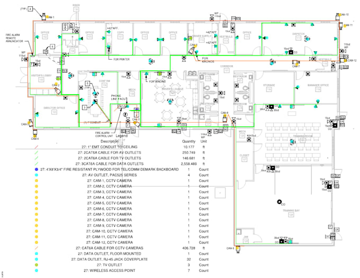Click the 'FOR VENDING' callout

pos(157,82)
